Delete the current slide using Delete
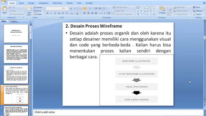The image size is (206, 116). 38,14
